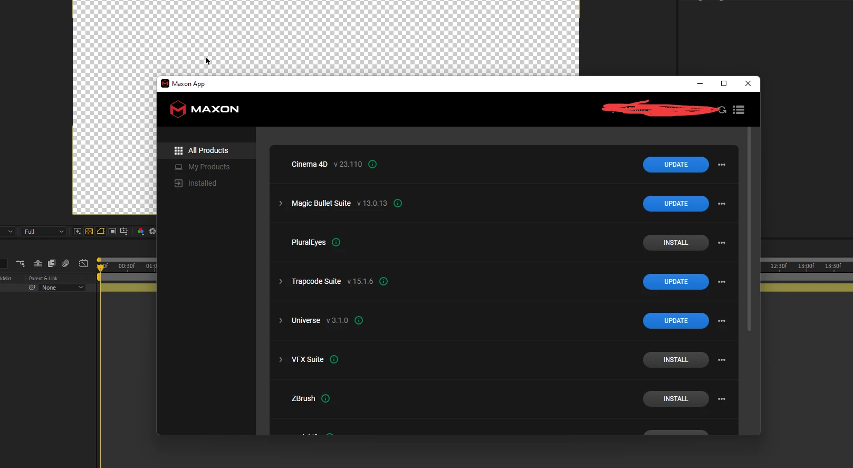Show info for PluralEyes
This screenshot has height=468, width=853.
(336, 242)
